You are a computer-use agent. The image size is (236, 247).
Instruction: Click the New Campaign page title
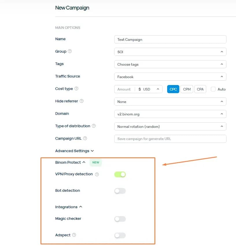(x=72, y=8)
